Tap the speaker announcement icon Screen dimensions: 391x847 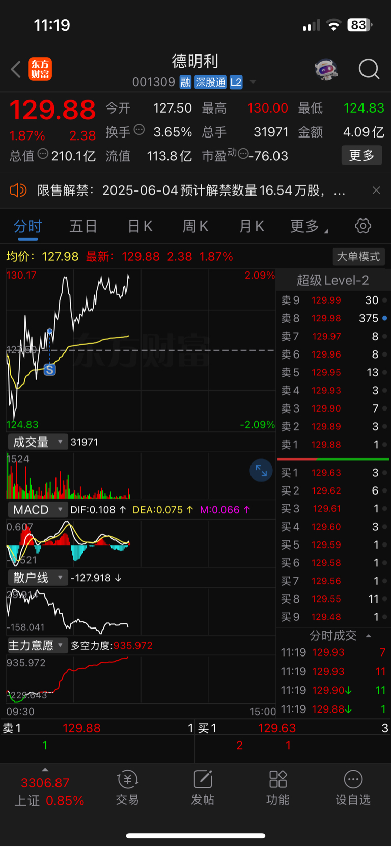click(18, 190)
